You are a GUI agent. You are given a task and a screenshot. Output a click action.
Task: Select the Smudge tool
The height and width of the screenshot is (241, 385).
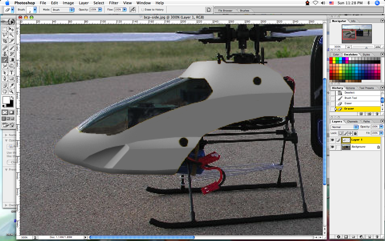[5, 66]
